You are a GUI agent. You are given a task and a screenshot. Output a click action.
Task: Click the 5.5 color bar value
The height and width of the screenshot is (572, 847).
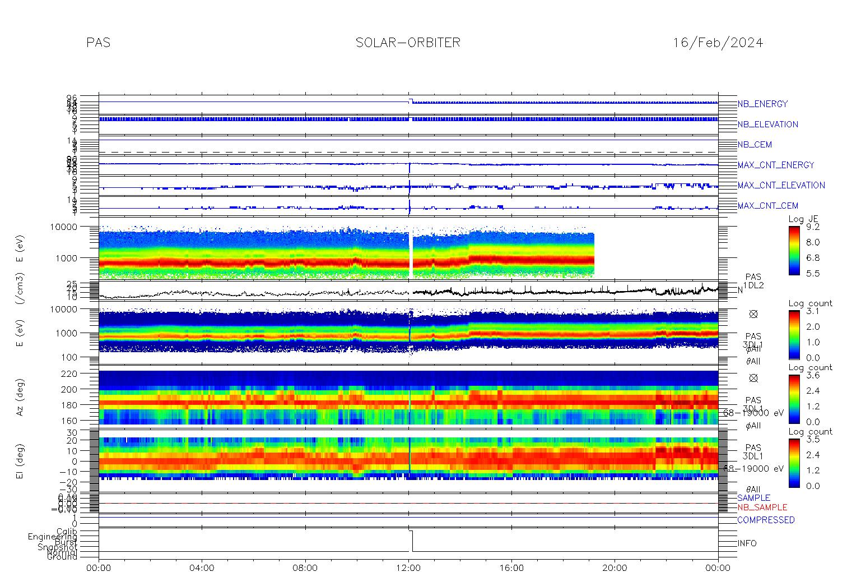pyautogui.click(x=813, y=273)
